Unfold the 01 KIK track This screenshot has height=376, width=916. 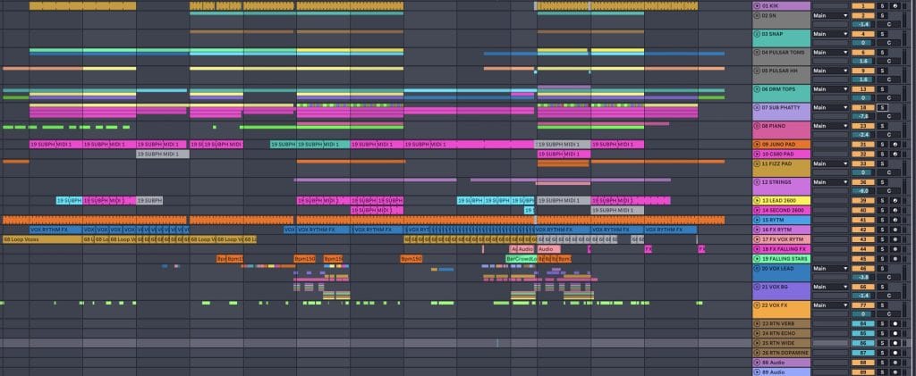(759, 5)
